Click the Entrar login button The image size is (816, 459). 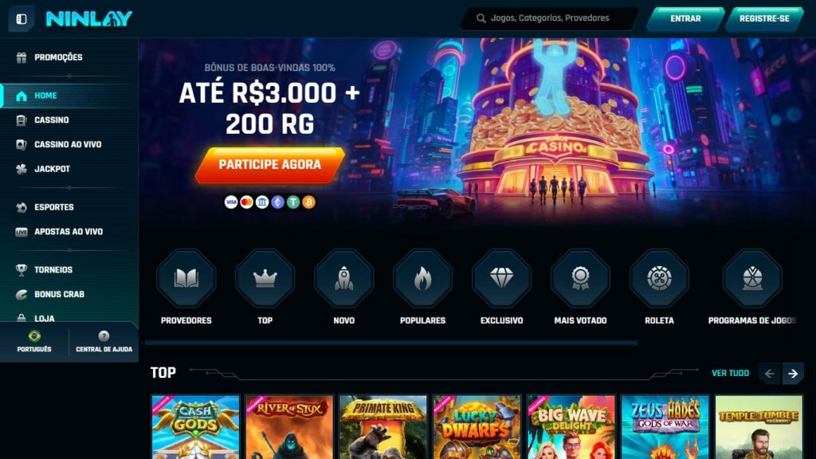point(685,19)
